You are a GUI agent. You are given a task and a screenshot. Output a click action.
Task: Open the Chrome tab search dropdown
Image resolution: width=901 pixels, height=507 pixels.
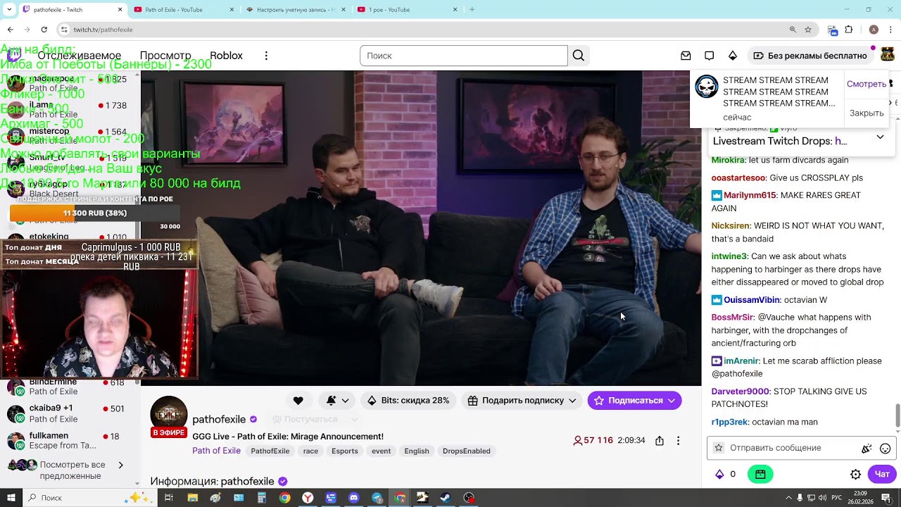(x=9, y=10)
